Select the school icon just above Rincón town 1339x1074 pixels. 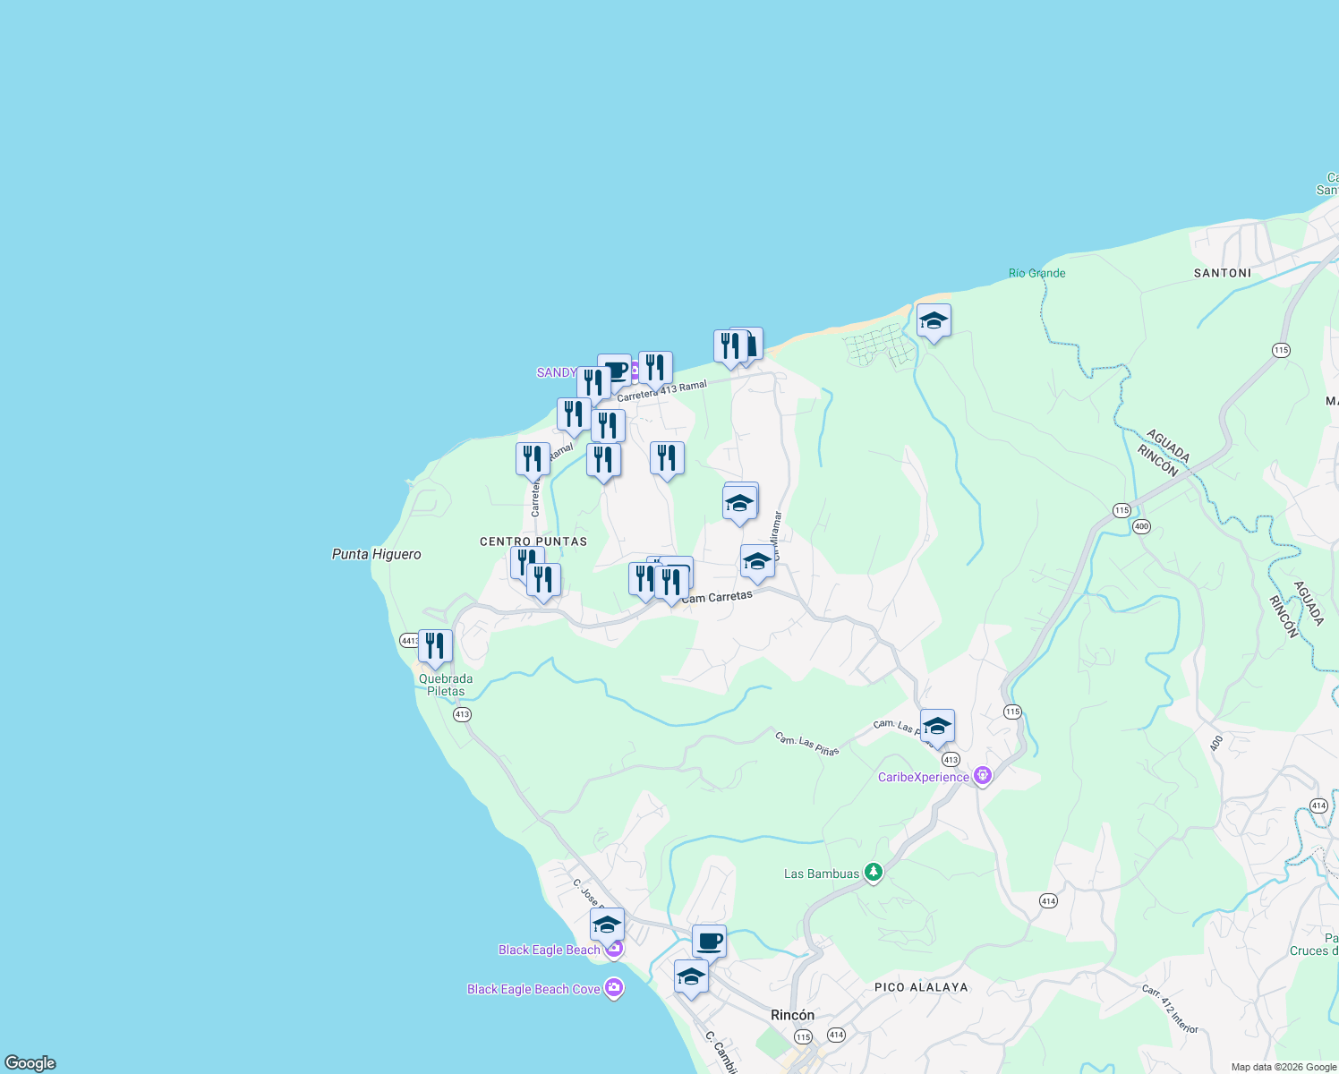691,976
